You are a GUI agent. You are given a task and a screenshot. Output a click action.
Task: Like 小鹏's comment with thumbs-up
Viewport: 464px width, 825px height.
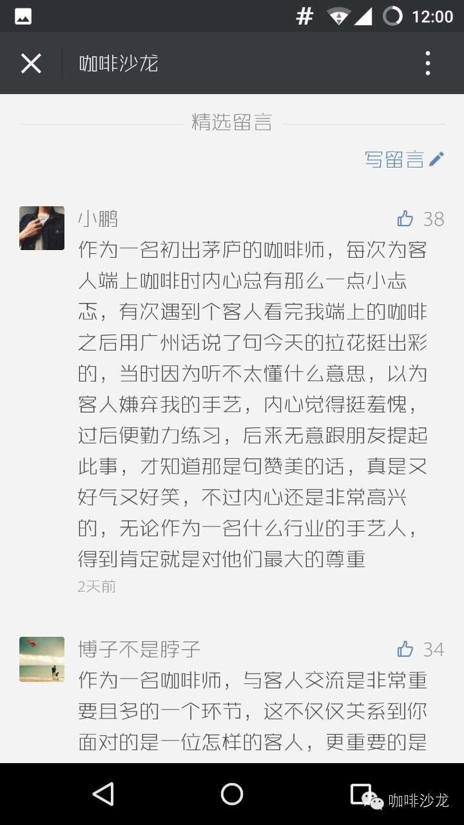point(405,218)
